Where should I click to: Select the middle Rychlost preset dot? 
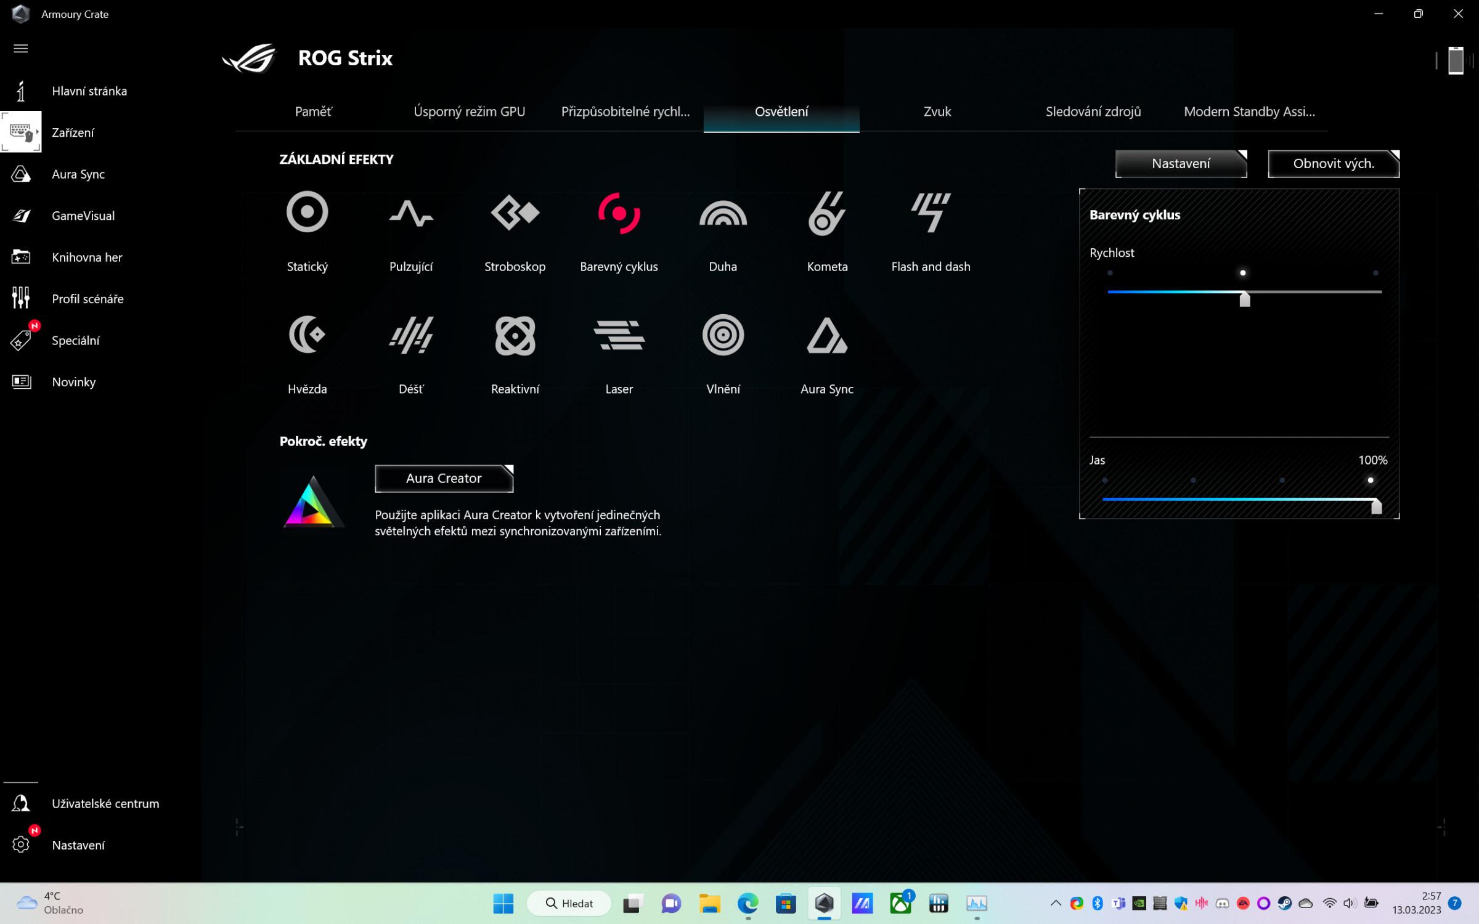click(1242, 273)
